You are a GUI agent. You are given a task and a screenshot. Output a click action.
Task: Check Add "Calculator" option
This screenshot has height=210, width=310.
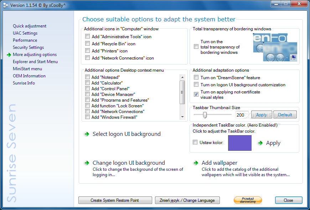click(x=87, y=83)
